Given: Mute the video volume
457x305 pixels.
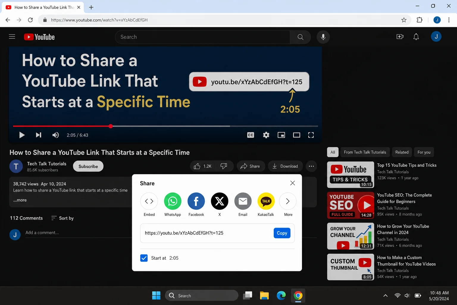Looking at the screenshot, I should point(56,135).
